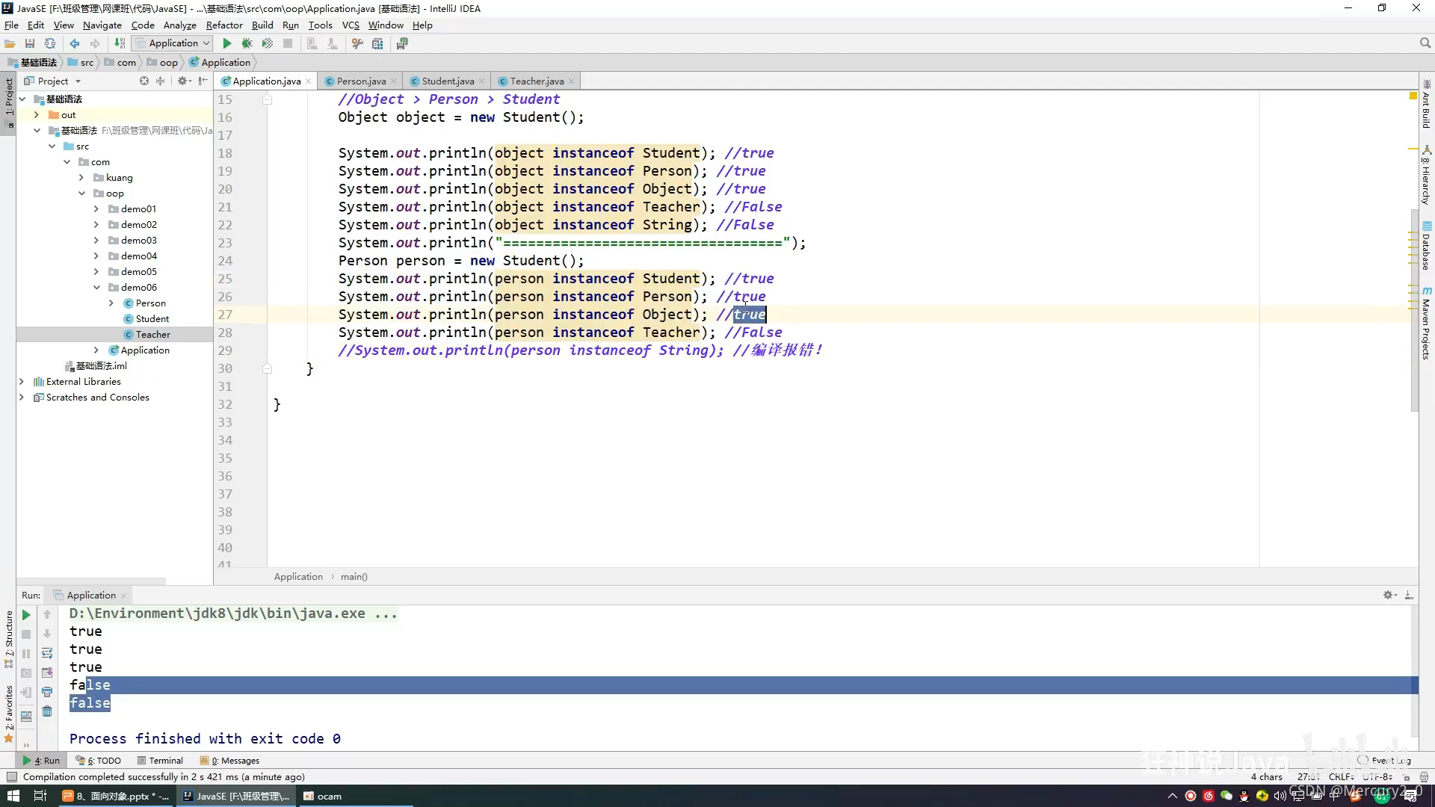Click the editor vertical scrollbar

(1414, 310)
